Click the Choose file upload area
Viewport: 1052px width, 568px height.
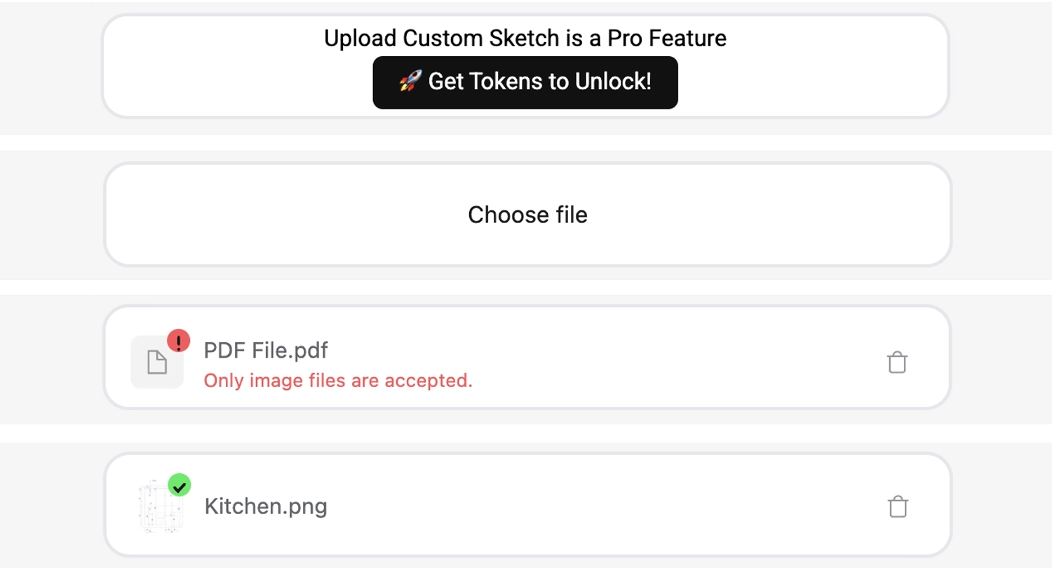[527, 215]
